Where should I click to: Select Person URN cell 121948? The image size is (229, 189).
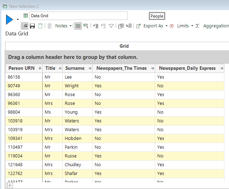(24, 165)
